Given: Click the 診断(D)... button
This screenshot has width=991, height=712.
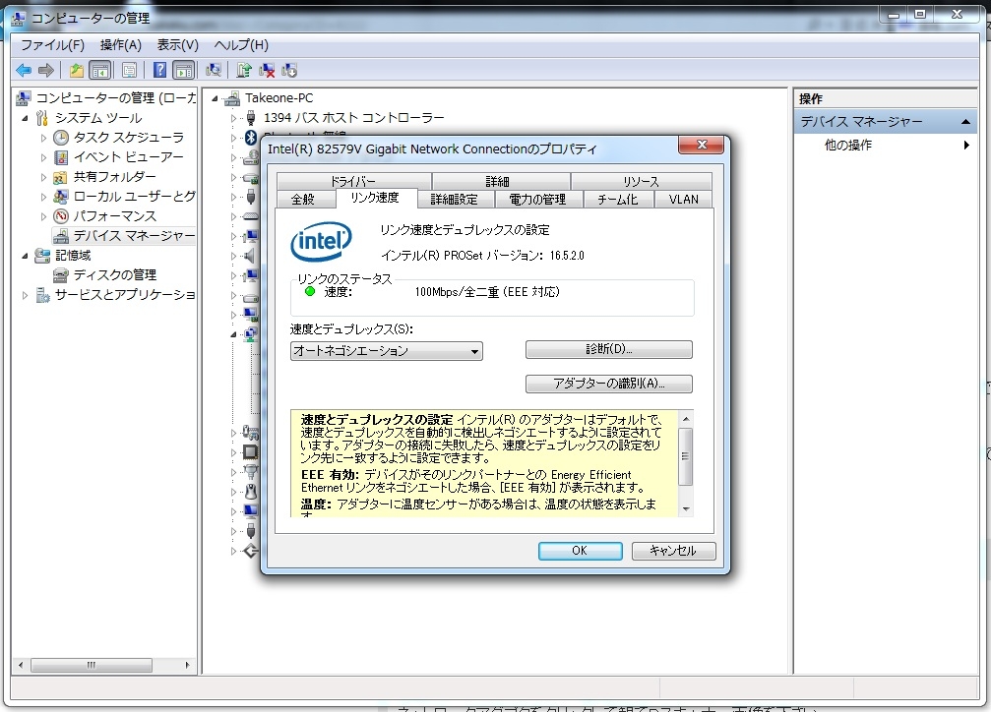Looking at the screenshot, I should (x=608, y=349).
